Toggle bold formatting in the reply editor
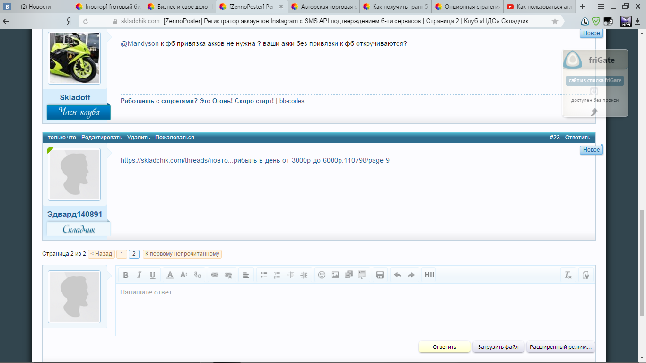646x363 pixels. (x=126, y=275)
